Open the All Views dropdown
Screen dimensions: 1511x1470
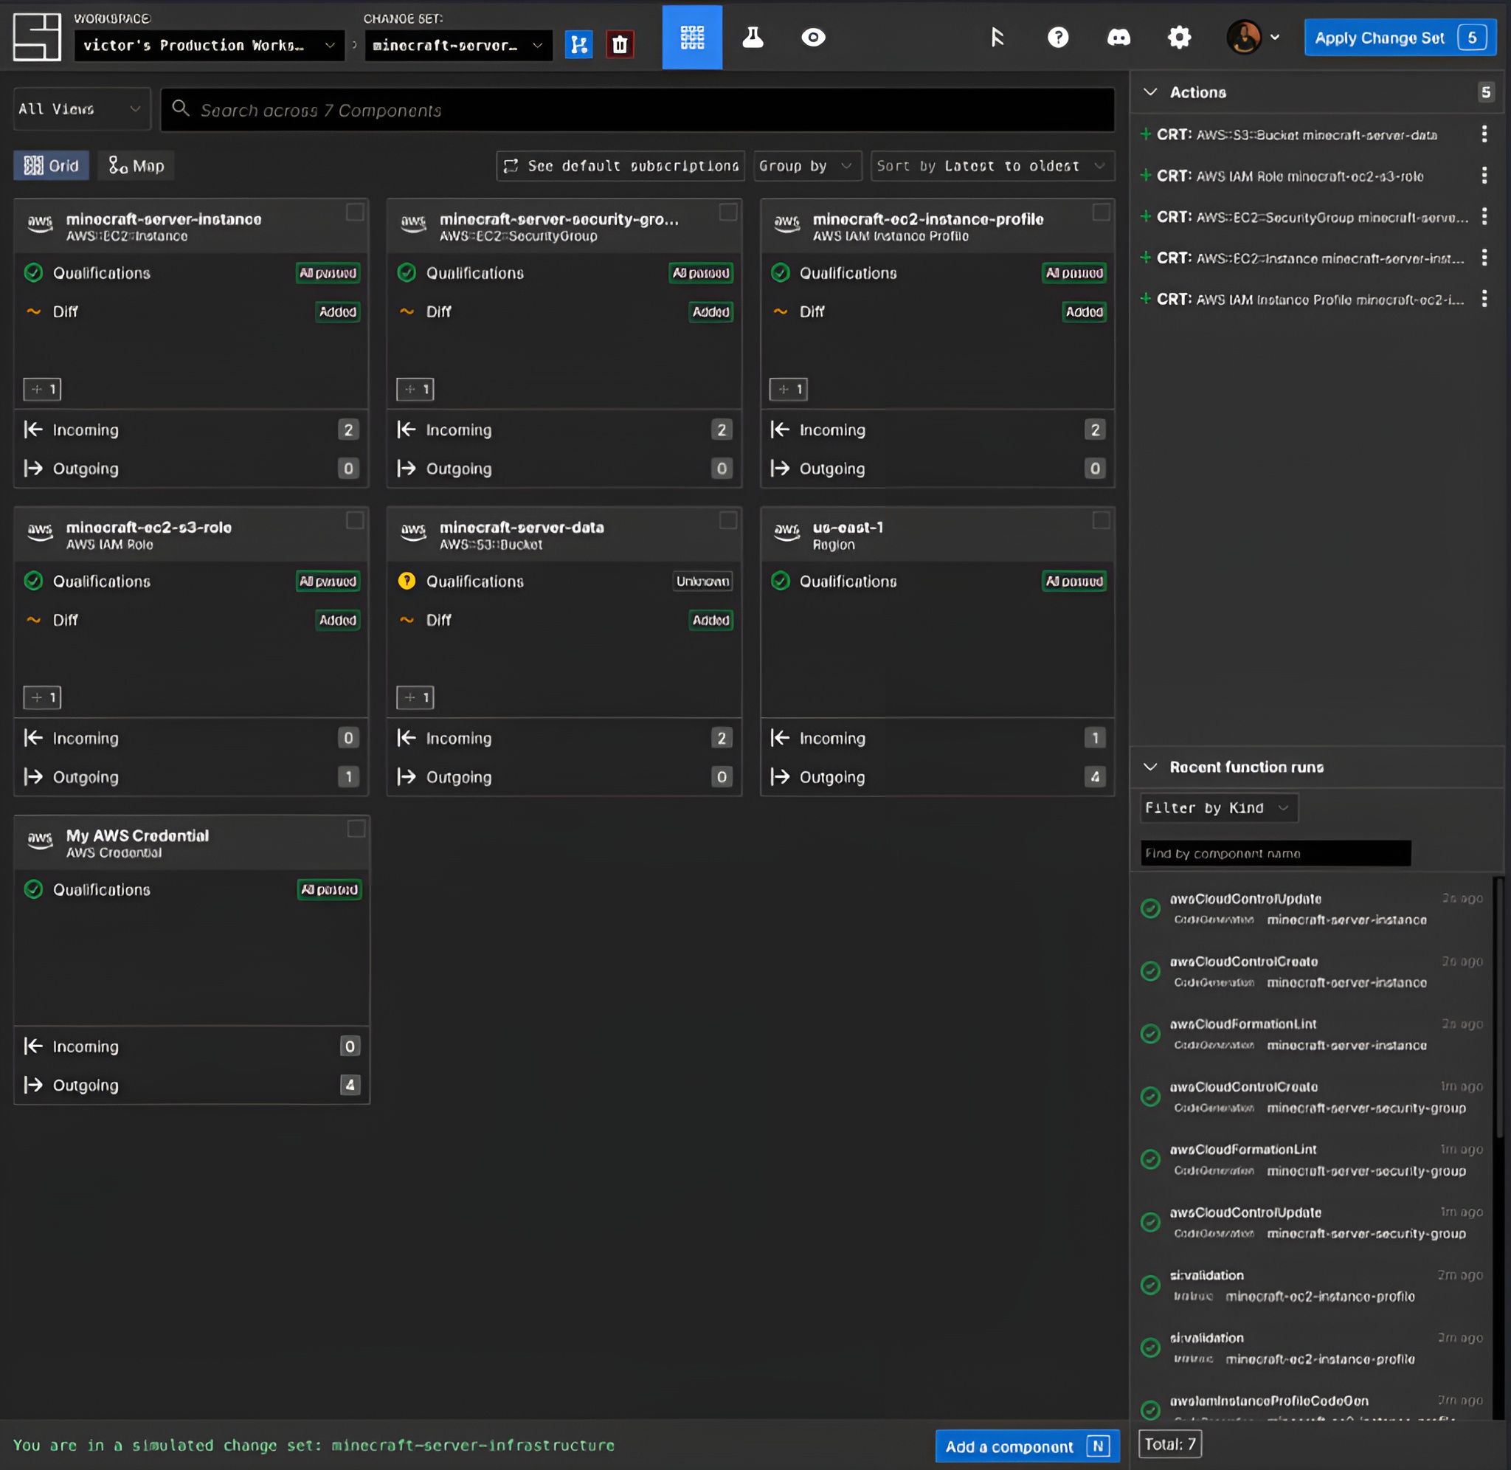[x=82, y=109]
